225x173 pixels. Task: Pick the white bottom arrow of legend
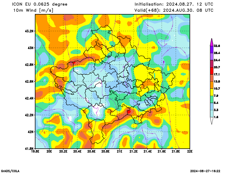[x=212, y=121]
